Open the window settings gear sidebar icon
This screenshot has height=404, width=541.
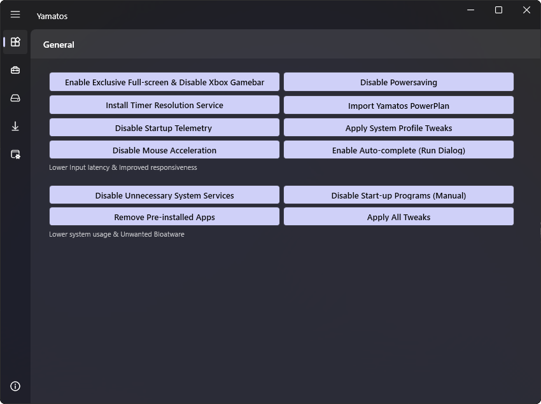coord(15,154)
